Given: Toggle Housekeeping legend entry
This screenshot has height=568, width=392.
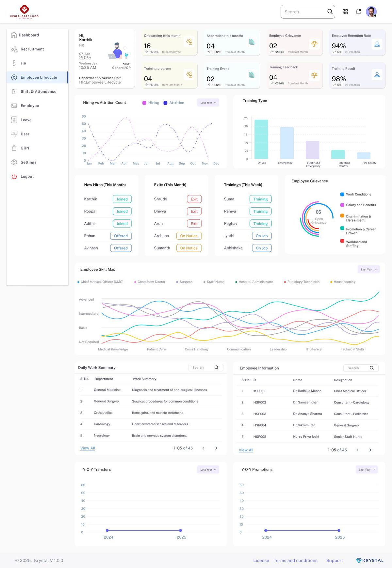Looking at the screenshot, I should click(x=343, y=282).
